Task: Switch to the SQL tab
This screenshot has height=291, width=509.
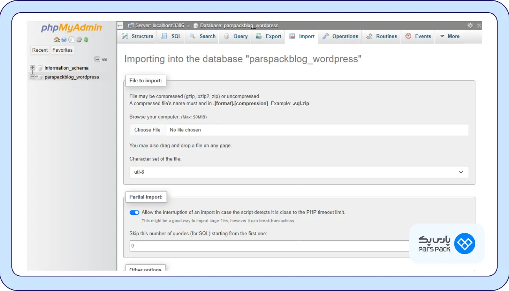Action: point(171,36)
